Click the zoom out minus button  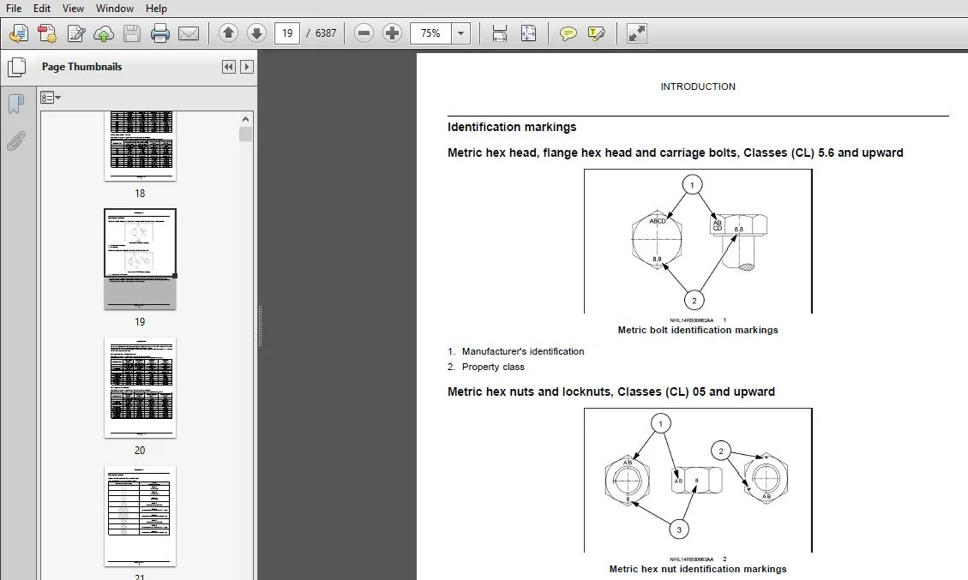(364, 33)
